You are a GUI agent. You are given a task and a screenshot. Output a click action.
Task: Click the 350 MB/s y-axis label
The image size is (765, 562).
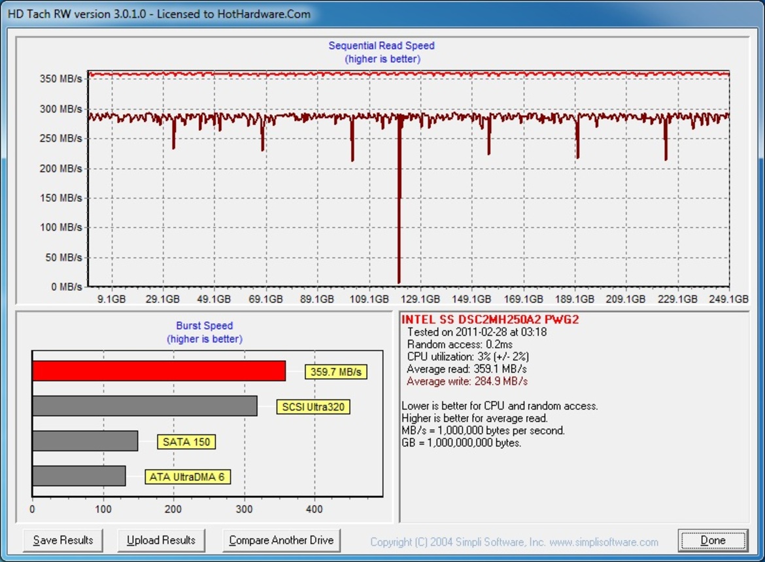click(x=61, y=78)
